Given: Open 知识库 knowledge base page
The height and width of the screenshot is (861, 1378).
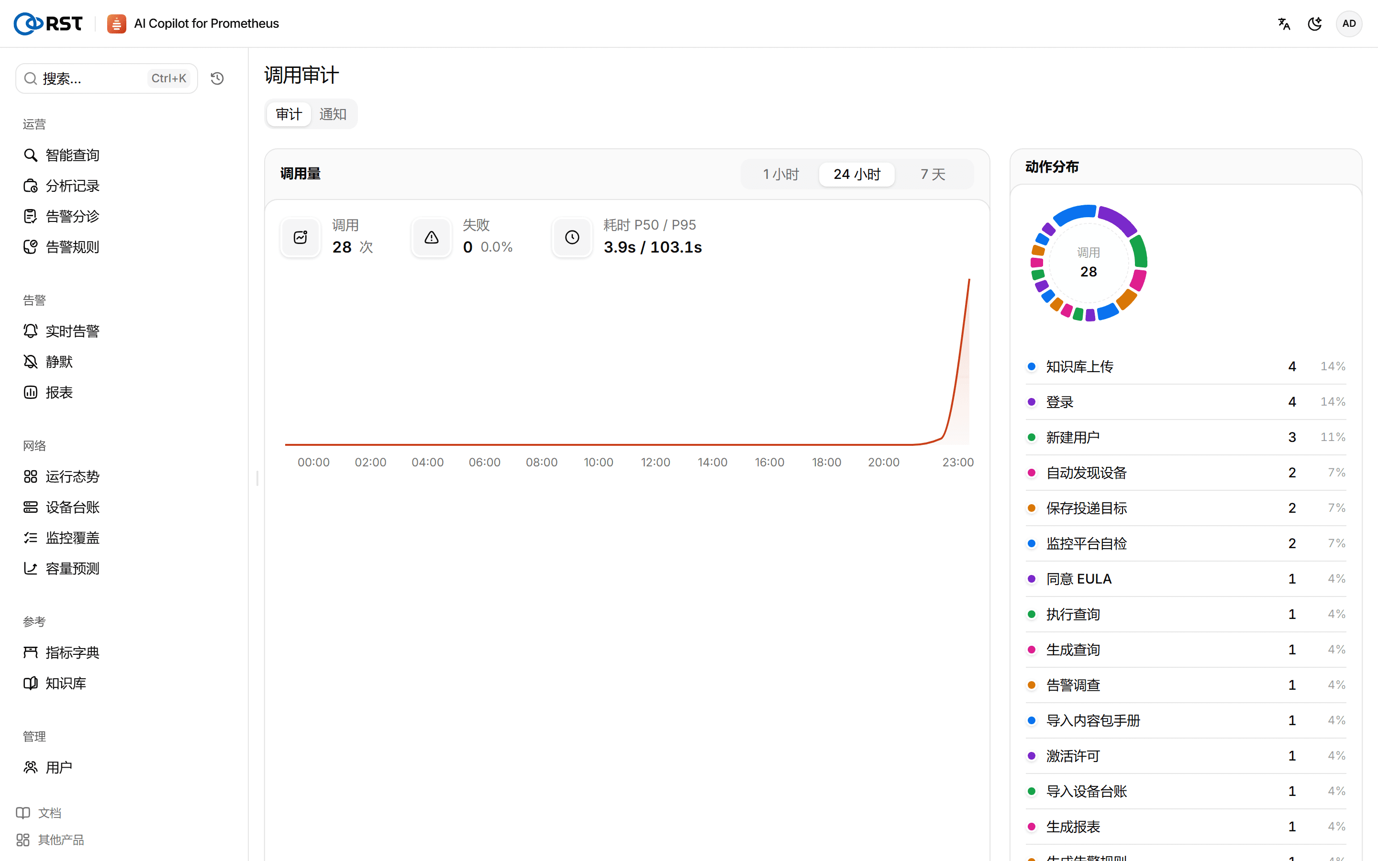Looking at the screenshot, I should click(x=55, y=684).
